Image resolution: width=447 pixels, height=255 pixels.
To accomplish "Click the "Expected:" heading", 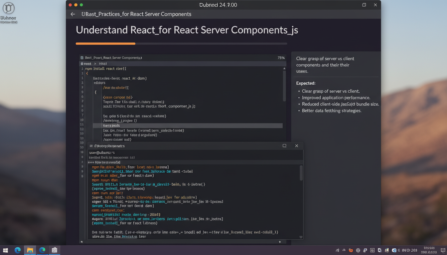I will 306,83.
